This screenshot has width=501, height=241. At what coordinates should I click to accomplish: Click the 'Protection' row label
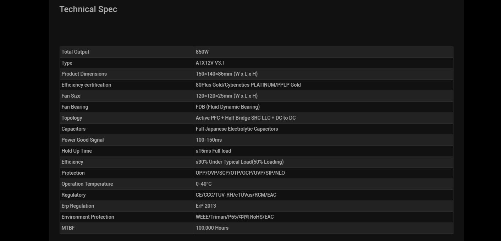[x=73, y=173]
